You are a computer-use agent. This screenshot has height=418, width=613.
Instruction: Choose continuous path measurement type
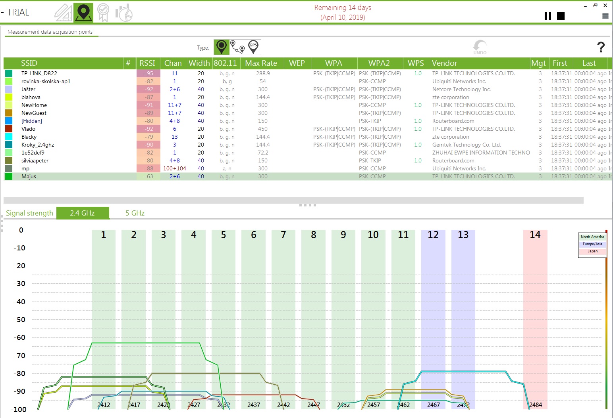pos(237,47)
